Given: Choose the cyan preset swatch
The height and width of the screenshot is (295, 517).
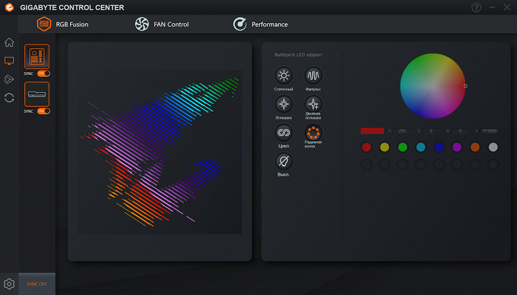Looking at the screenshot, I should point(421,147).
